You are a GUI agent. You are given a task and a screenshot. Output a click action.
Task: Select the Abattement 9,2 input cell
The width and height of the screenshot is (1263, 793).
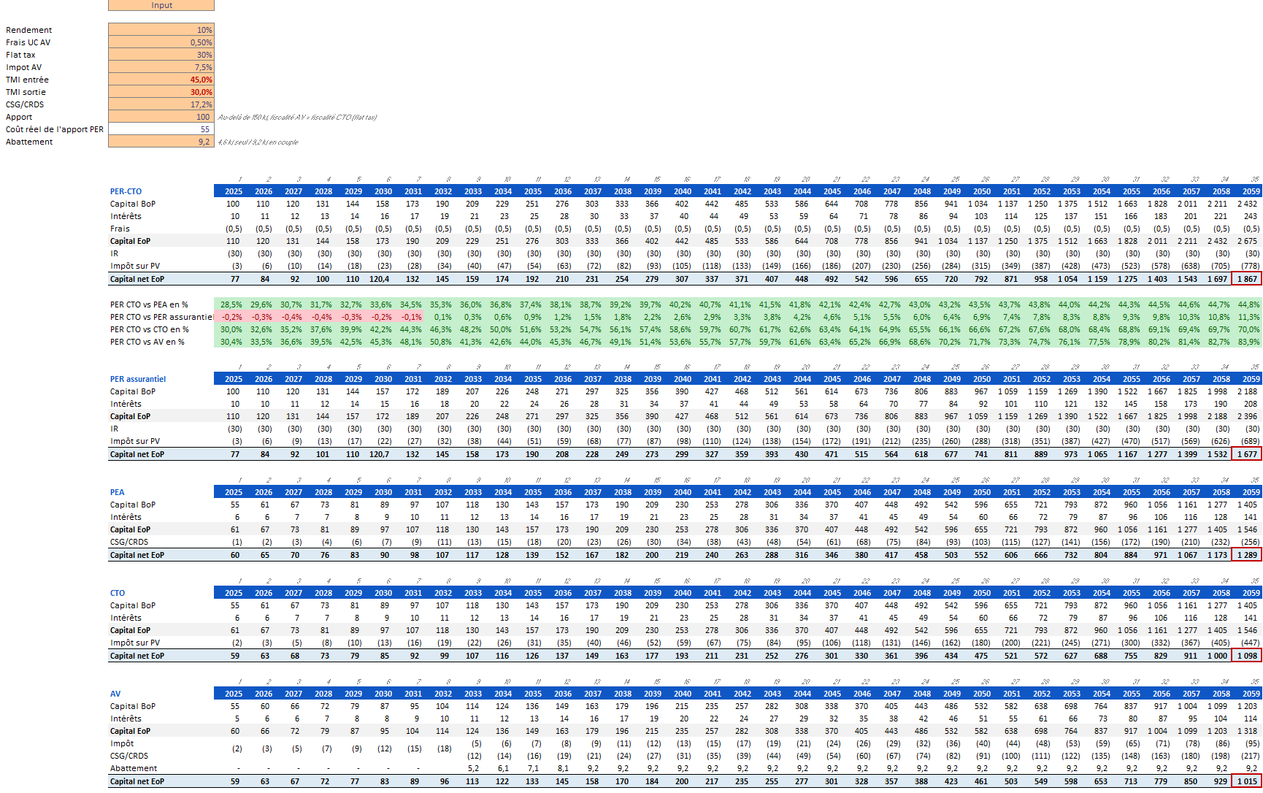pyautogui.click(x=161, y=142)
